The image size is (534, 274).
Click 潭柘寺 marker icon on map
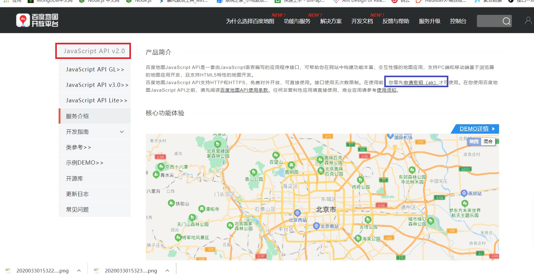[x=201, y=209]
